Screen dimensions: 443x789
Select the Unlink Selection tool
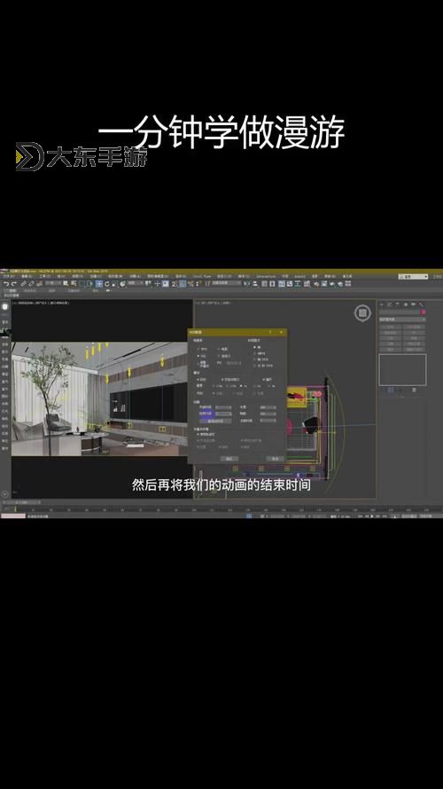pyautogui.click(x=31, y=284)
